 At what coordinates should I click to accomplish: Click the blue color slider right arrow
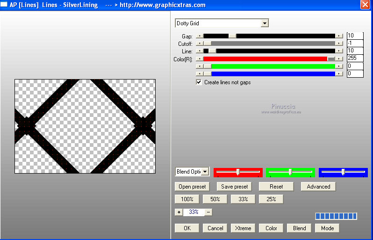[339, 74]
